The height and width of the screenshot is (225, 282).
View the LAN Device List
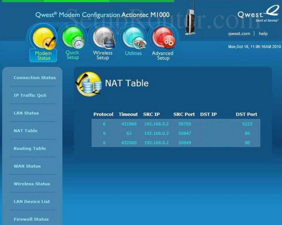click(x=32, y=202)
